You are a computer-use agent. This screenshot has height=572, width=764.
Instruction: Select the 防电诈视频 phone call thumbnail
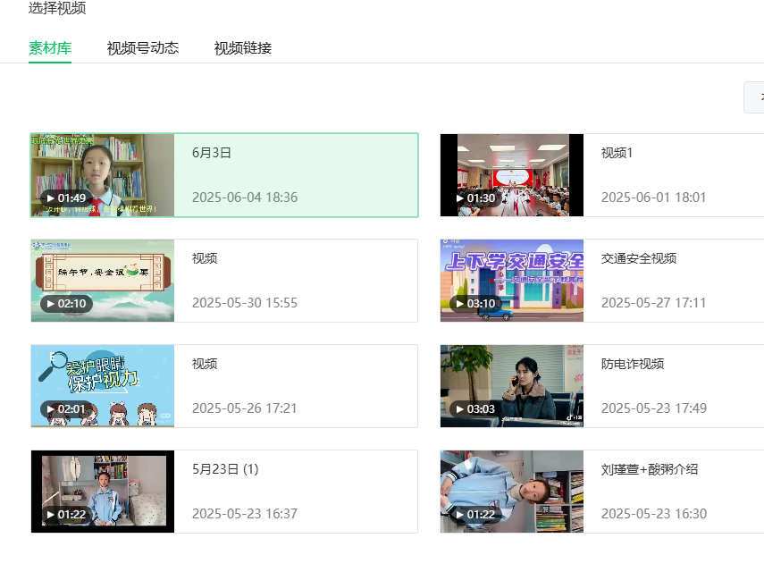pyautogui.click(x=512, y=386)
